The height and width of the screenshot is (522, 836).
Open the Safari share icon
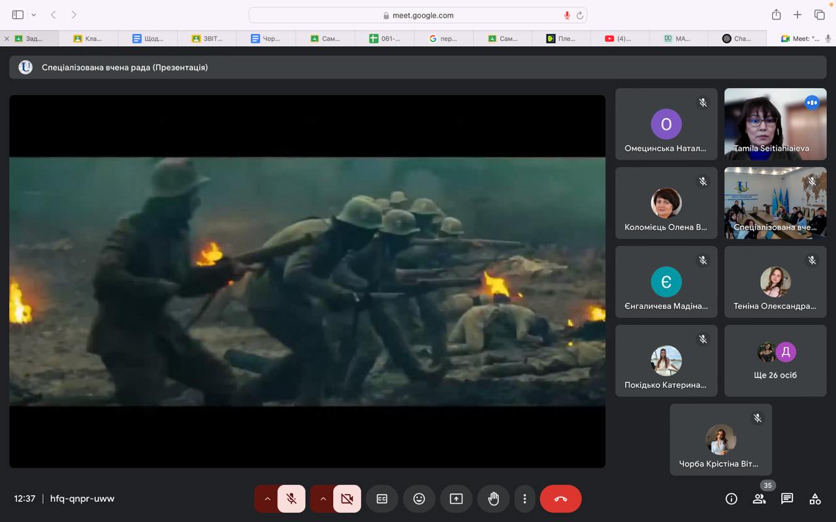coord(776,14)
